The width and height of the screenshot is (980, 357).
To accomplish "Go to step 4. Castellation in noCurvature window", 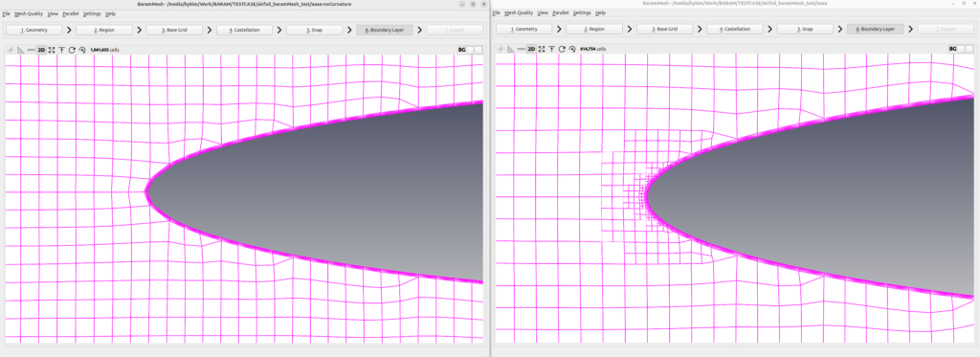I will 244,30.
